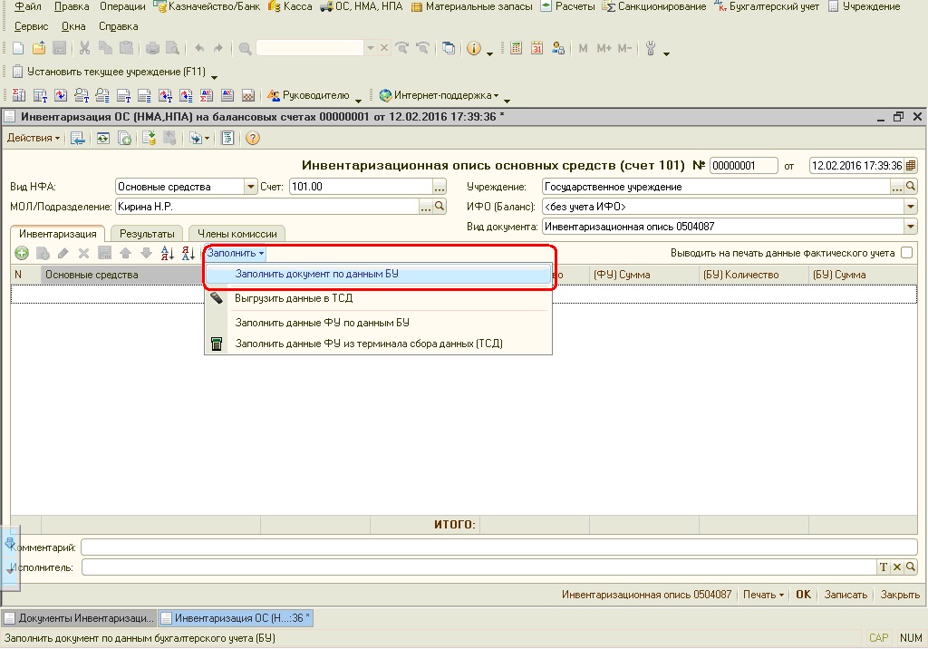Enable printing of actual accounting data checkbox

click(x=906, y=254)
